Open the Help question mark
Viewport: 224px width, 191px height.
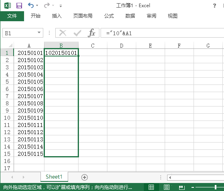coord(214,6)
